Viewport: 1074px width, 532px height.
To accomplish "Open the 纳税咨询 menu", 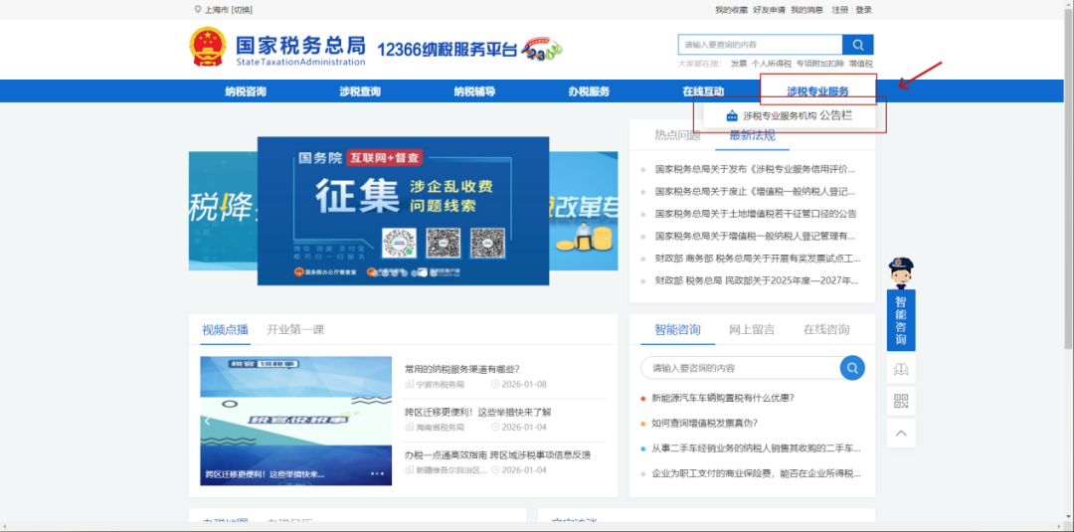I will pyautogui.click(x=246, y=91).
